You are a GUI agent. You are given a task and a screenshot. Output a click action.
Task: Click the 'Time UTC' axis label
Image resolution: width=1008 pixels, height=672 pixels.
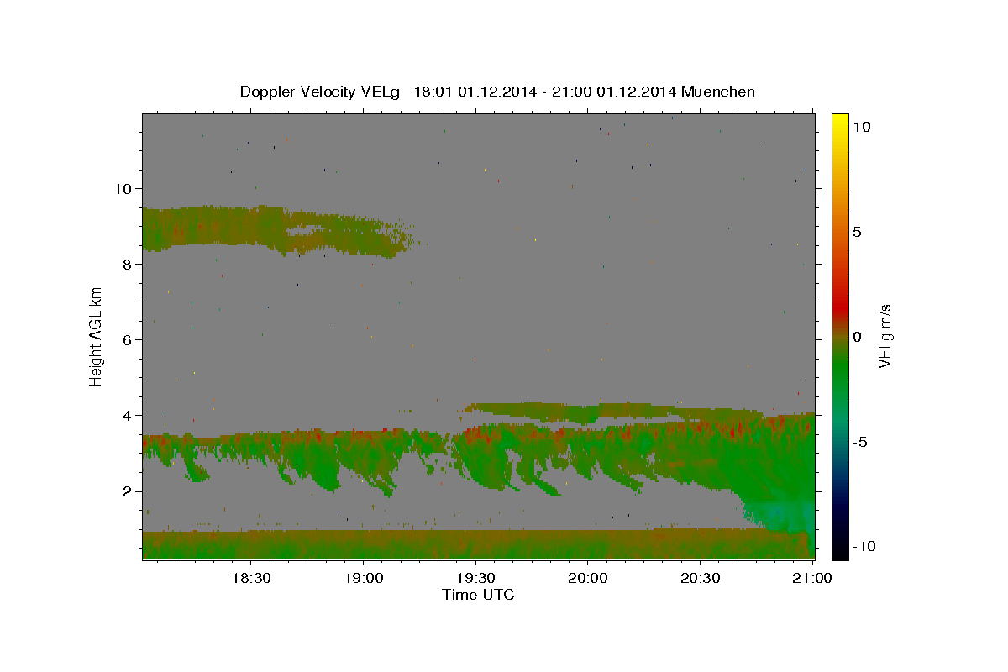478,595
